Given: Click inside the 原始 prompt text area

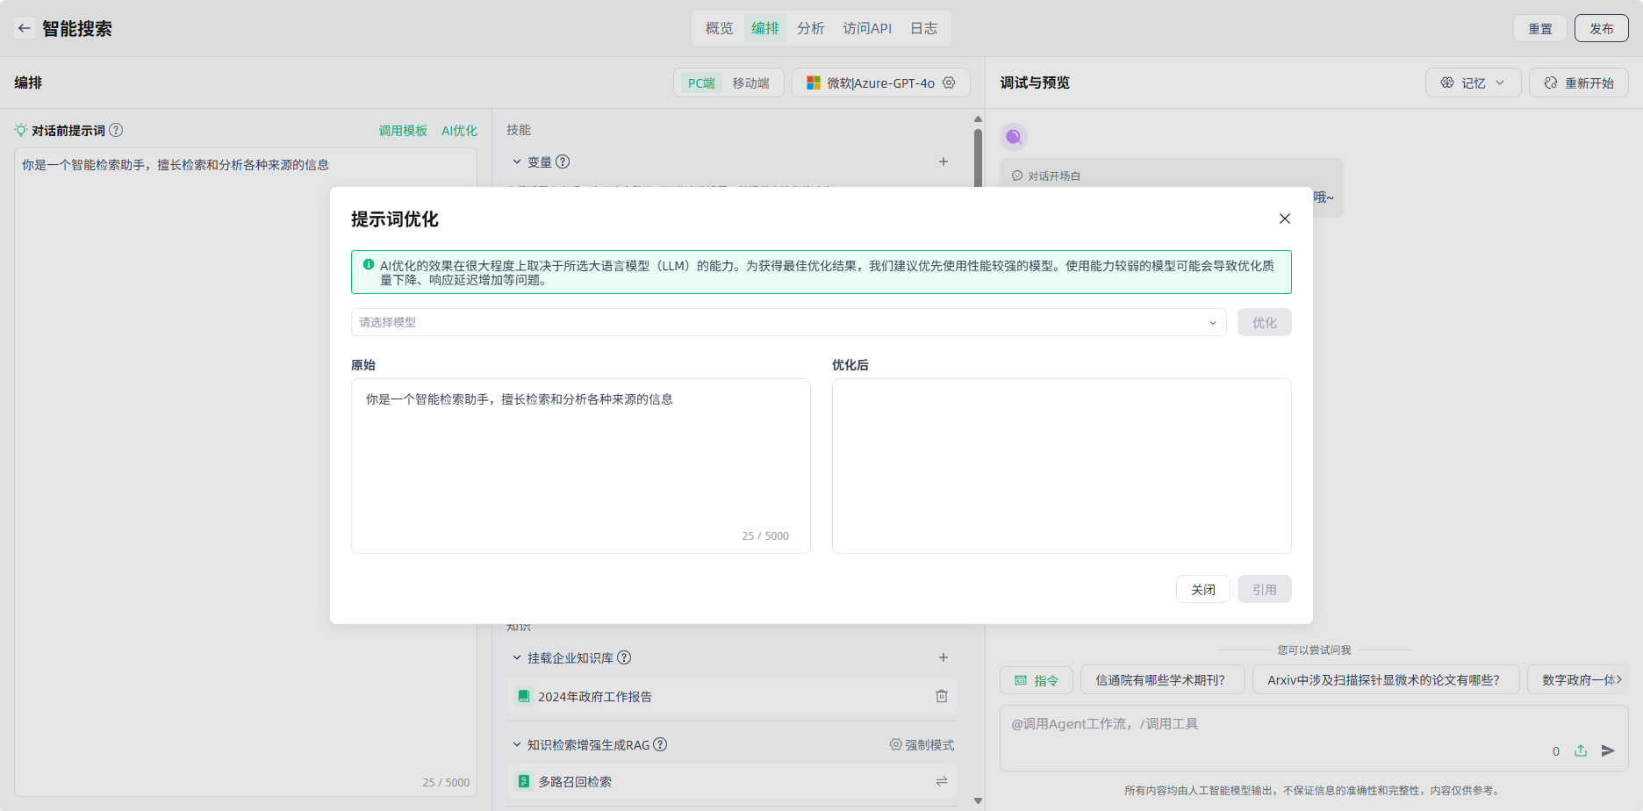Looking at the screenshot, I should click(x=581, y=465).
